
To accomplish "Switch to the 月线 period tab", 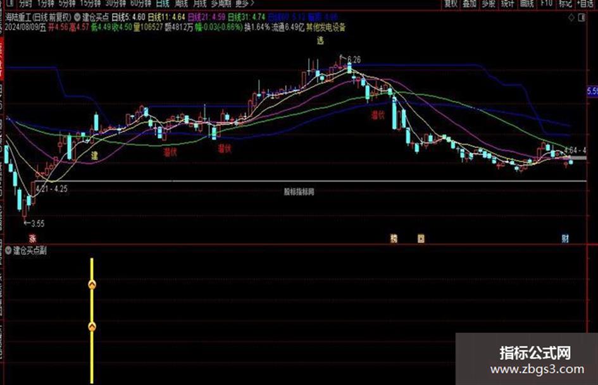I will [x=200, y=3].
